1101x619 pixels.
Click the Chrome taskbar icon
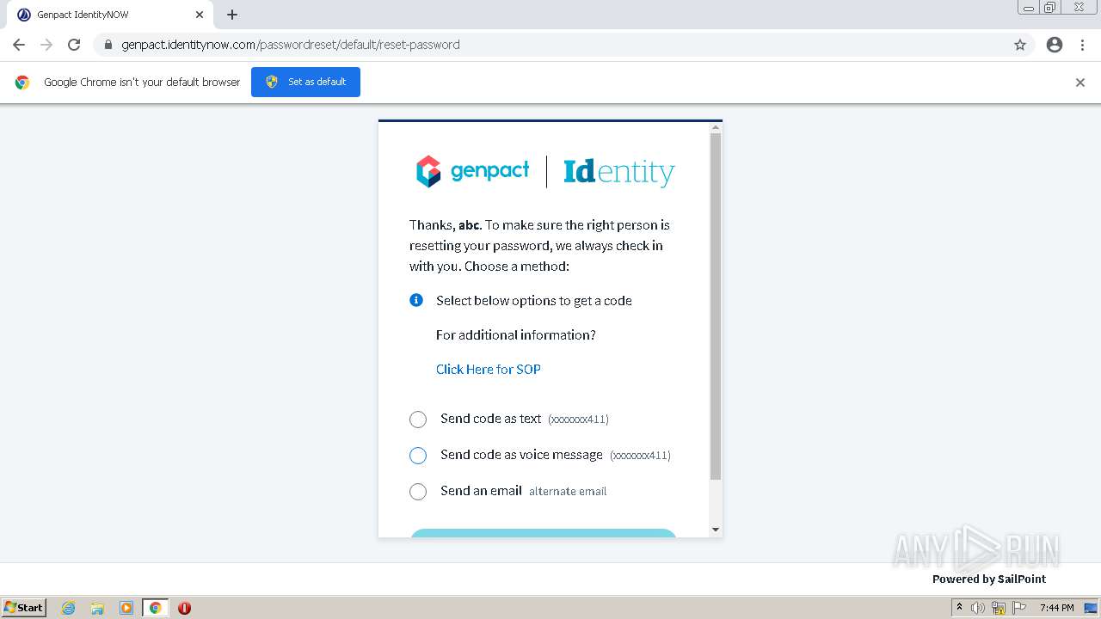point(155,608)
